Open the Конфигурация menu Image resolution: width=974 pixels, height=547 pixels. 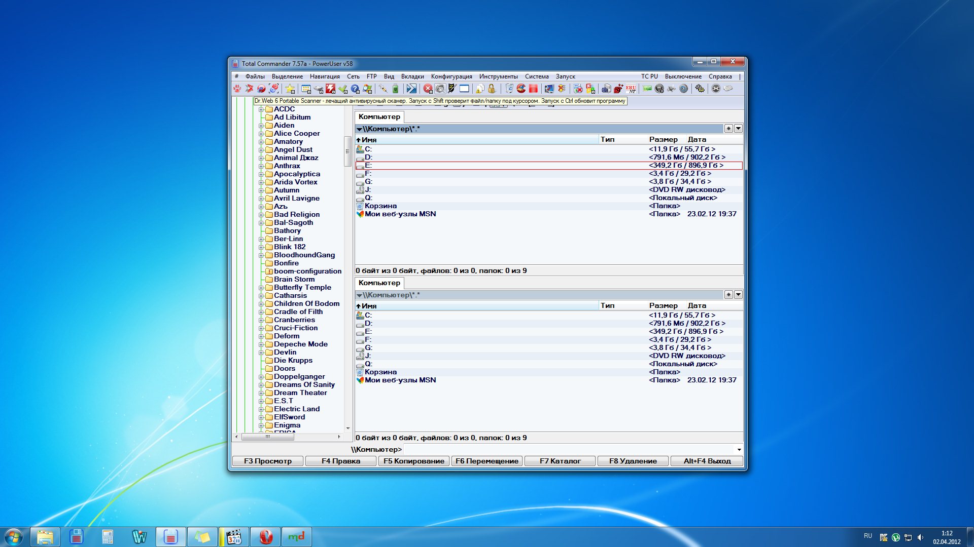tap(451, 76)
